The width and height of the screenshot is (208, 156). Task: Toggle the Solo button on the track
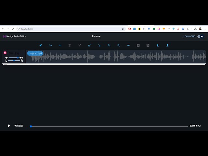(x=17, y=53)
